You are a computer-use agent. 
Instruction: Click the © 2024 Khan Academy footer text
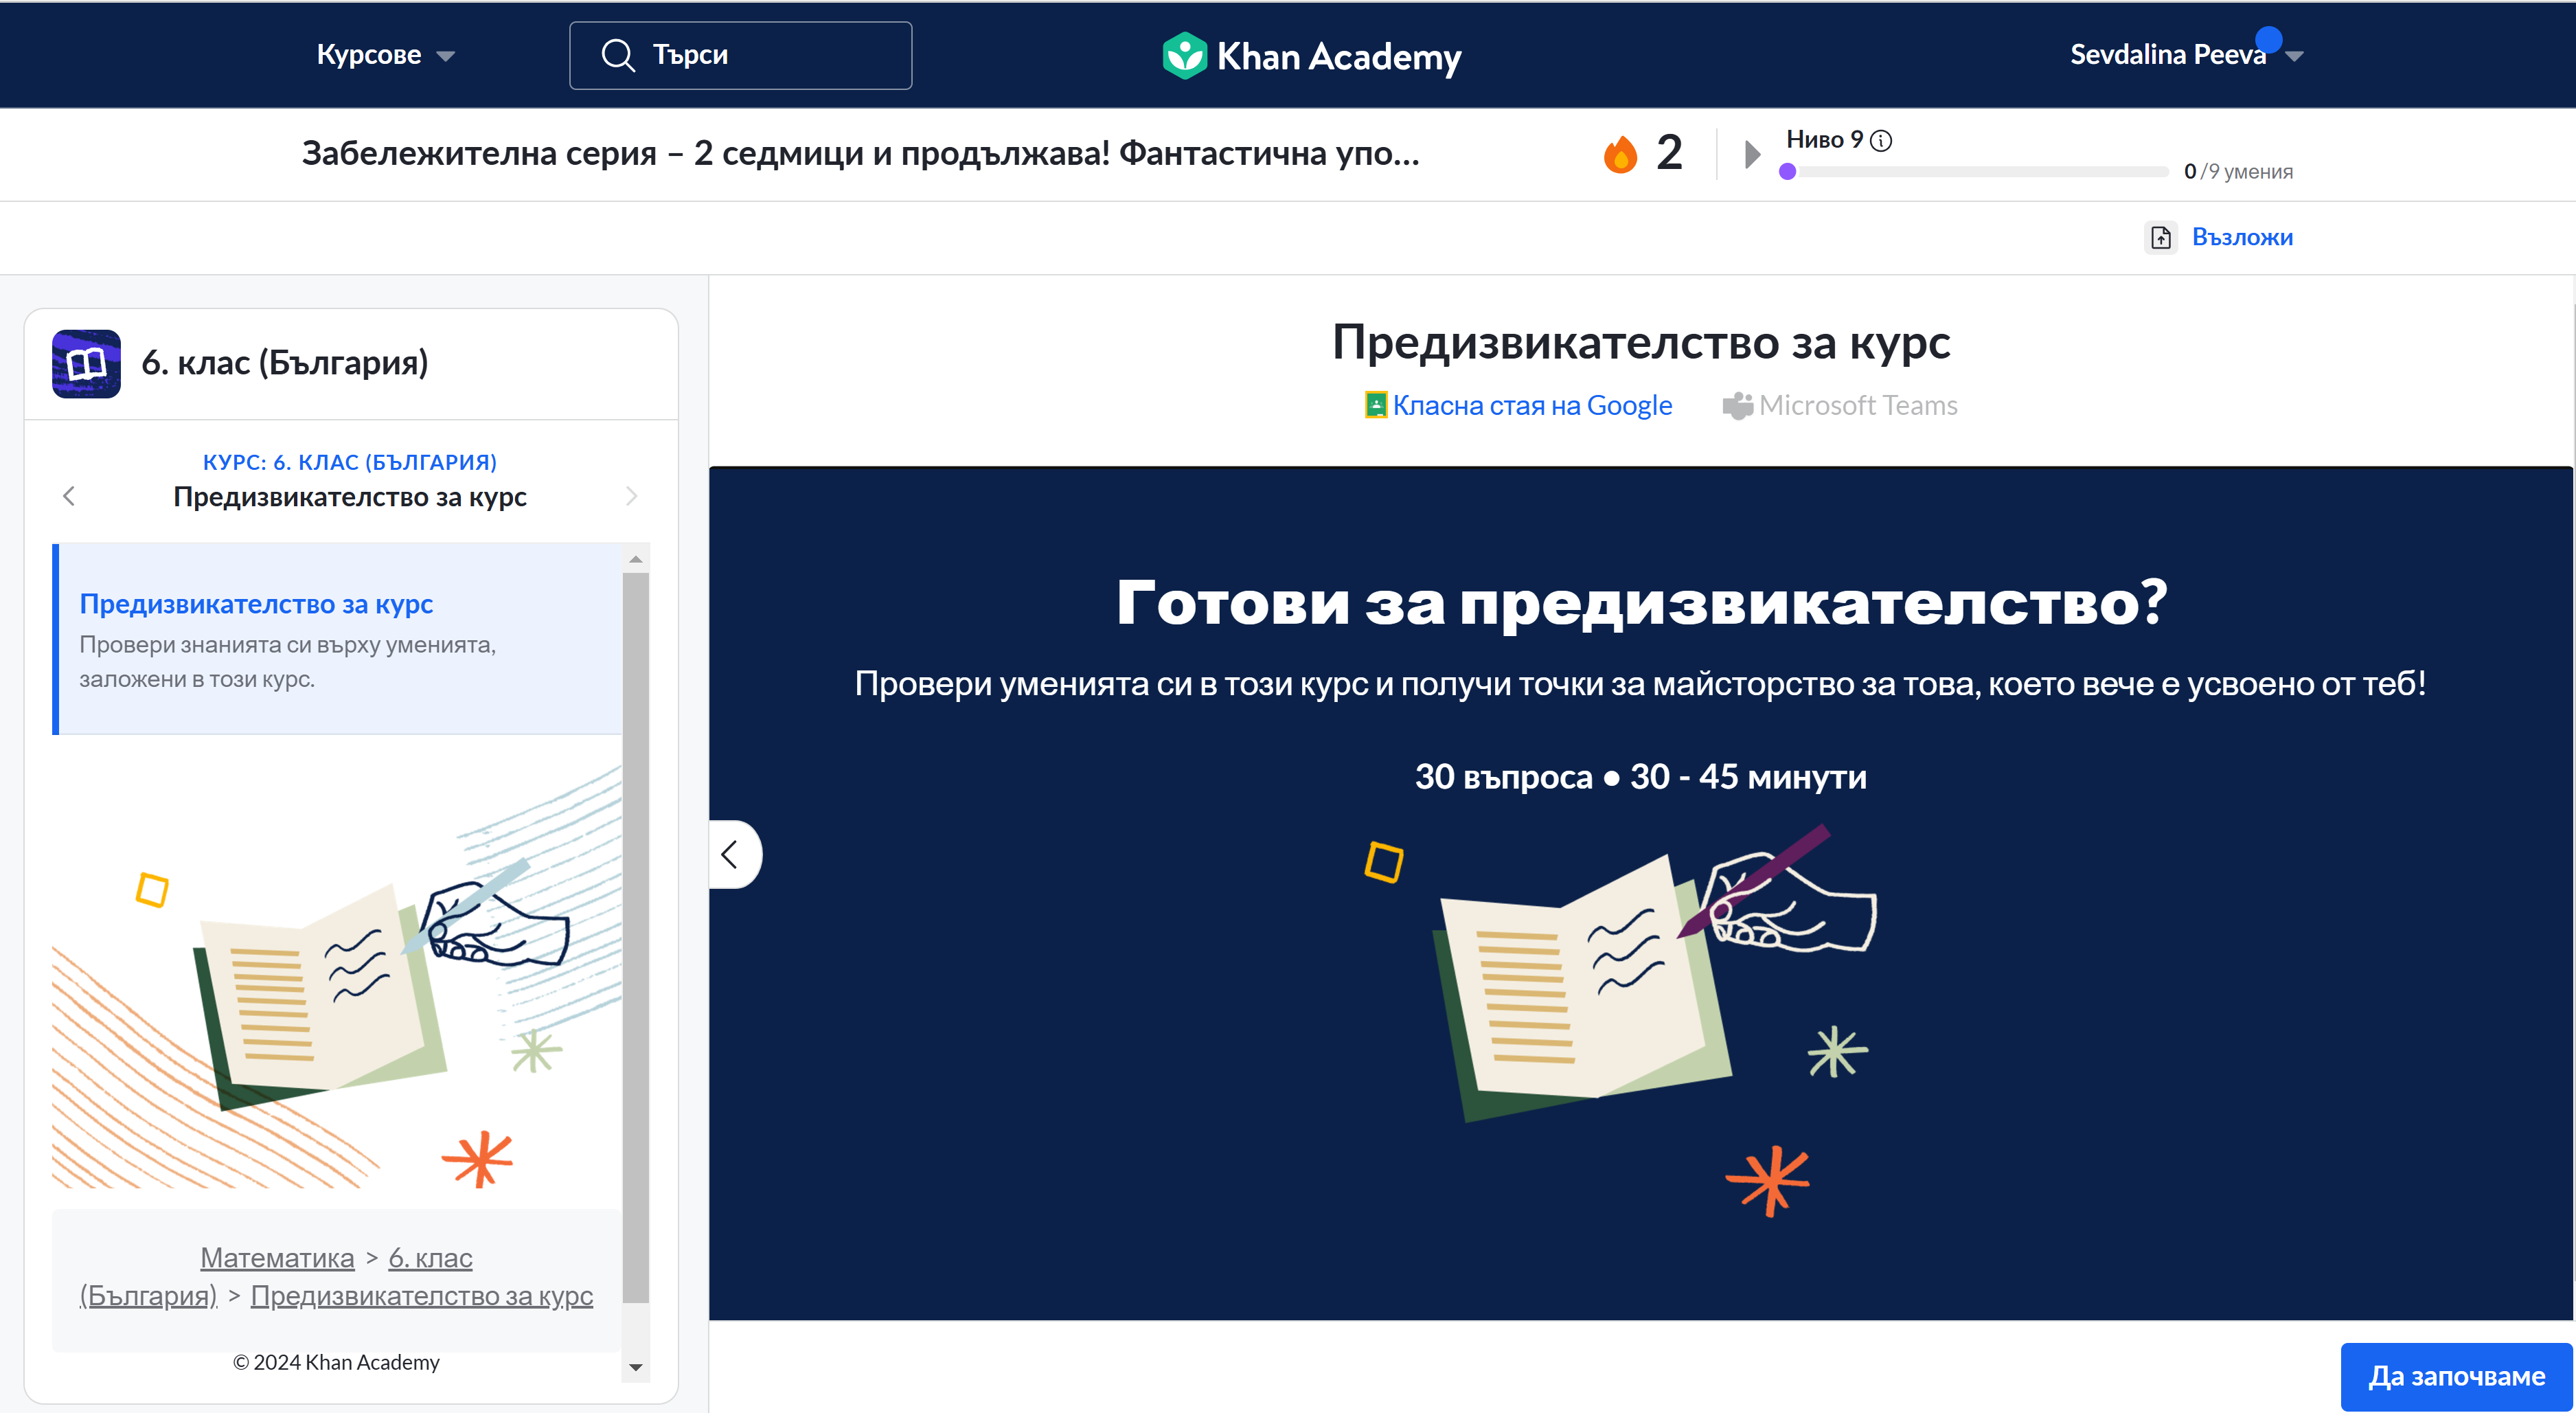[336, 1362]
